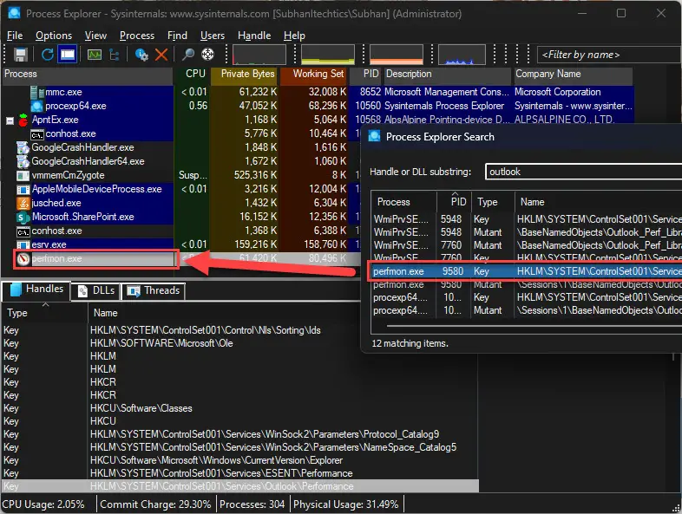This screenshot has height=514, width=682.
Task: Click the CPU usage history graph
Action: (x=259, y=55)
